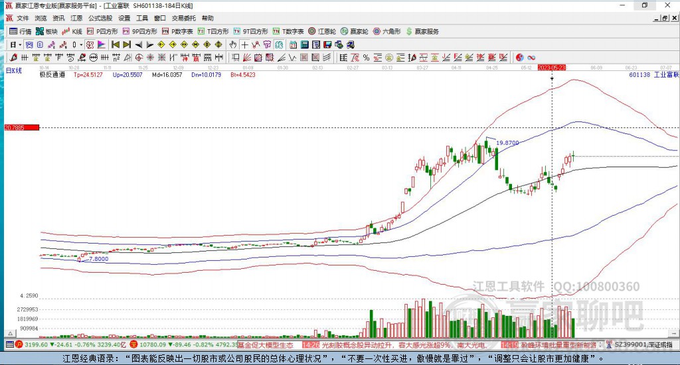
Task: Open 赢家服务 with dollar icon
Action: click(x=422, y=31)
